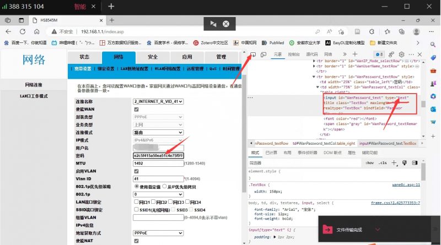
Task: Check the SSID1(无线网络) box
Action: (x=136, y=209)
